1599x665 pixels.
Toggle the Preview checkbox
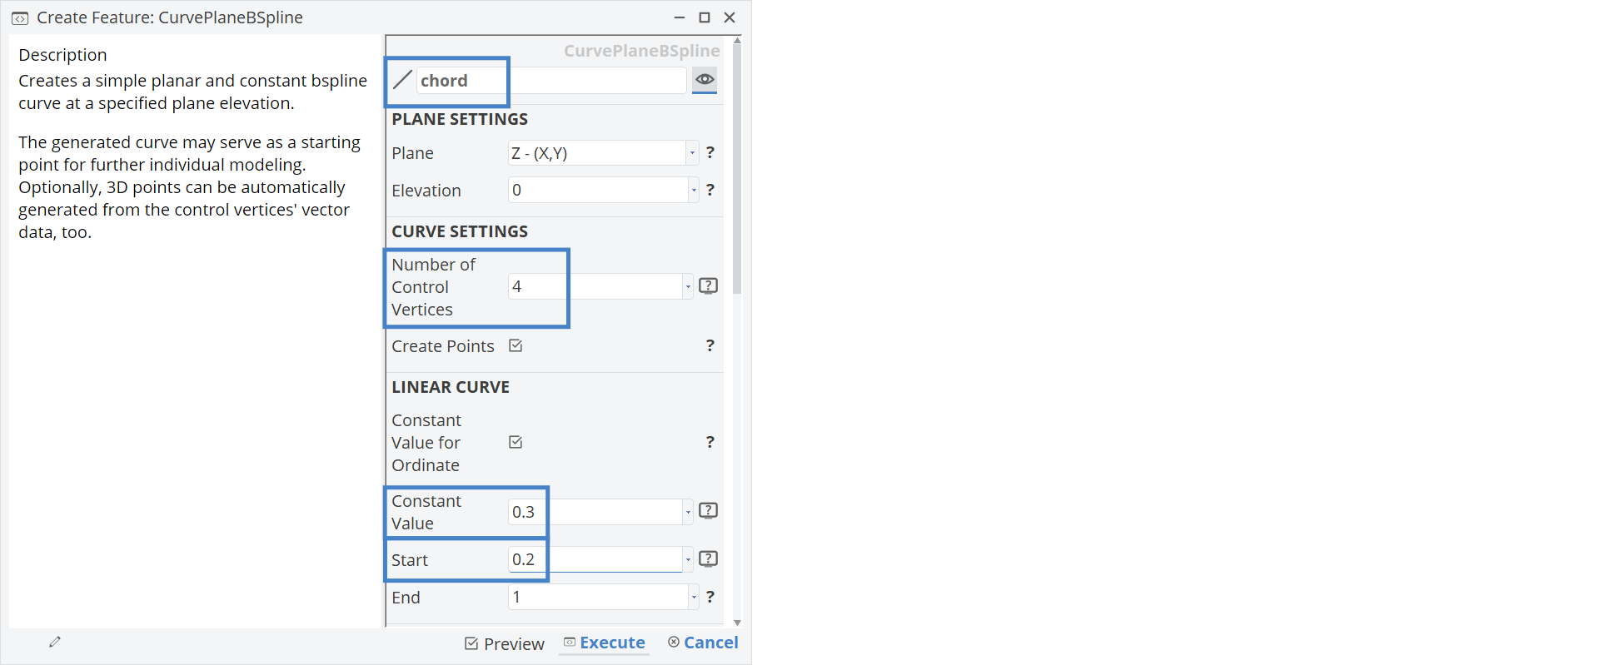[471, 643]
